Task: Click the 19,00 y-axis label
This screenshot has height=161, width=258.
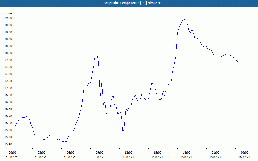Action: 9,18
